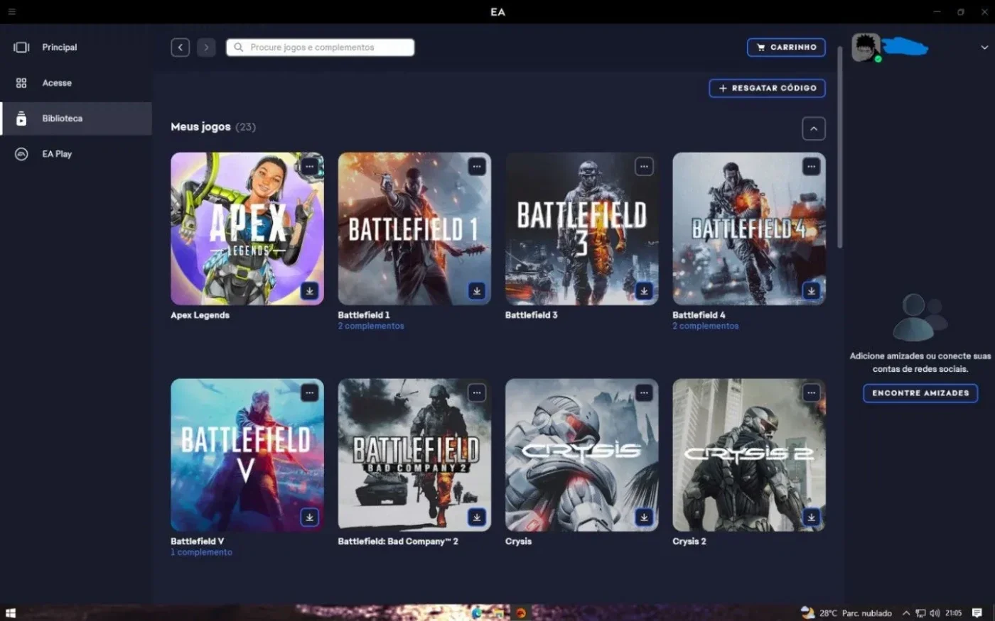The width and height of the screenshot is (995, 621).
Task: Focus the Procure jogos e complementos search field
Action: point(321,48)
